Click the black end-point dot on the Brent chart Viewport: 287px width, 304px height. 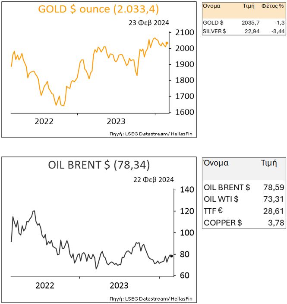[171, 256]
